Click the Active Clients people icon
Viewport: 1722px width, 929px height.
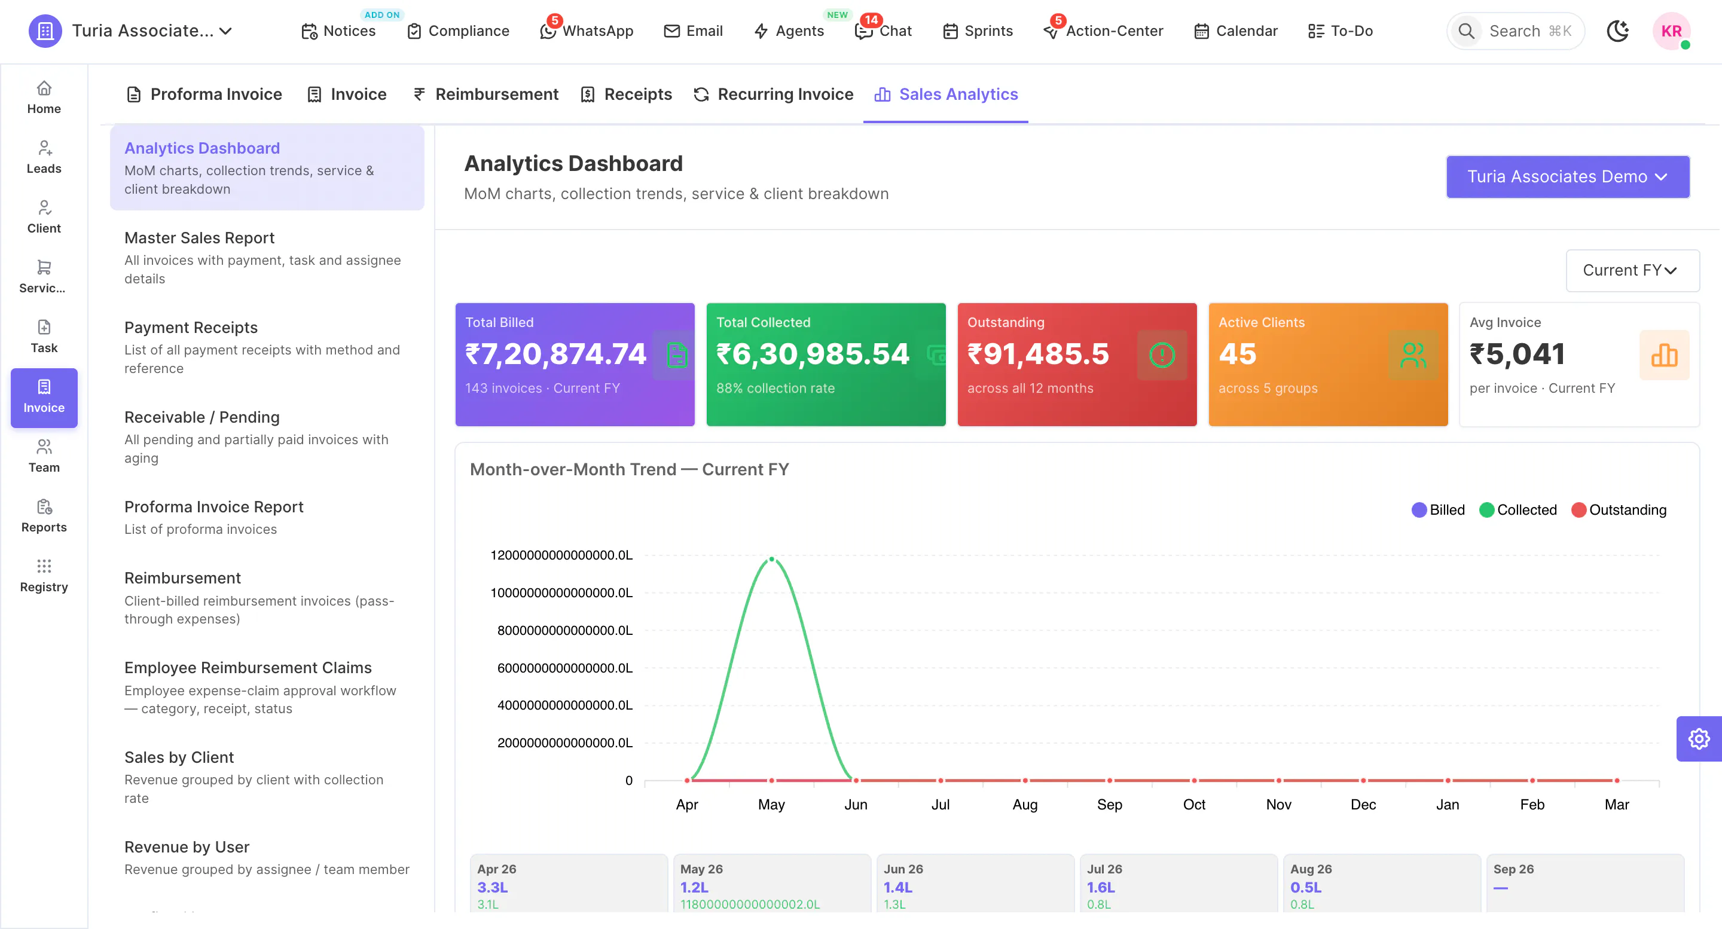tap(1412, 355)
